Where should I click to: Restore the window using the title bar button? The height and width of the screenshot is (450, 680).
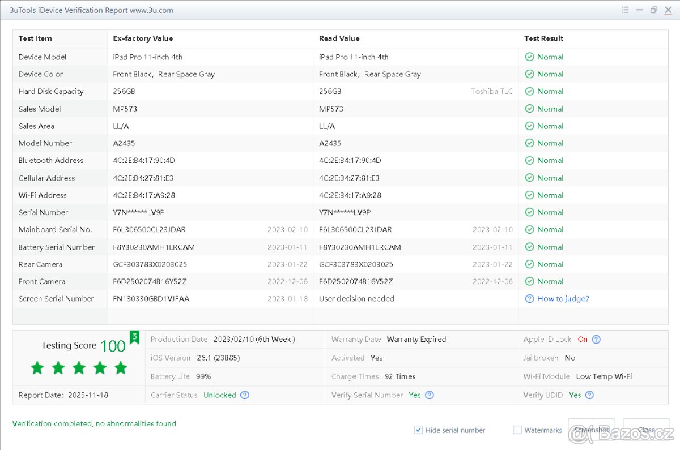pos(654,10)
